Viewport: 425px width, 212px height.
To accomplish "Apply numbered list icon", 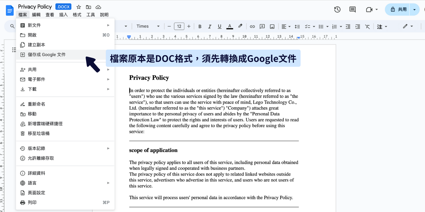I will tap(335, 27).
